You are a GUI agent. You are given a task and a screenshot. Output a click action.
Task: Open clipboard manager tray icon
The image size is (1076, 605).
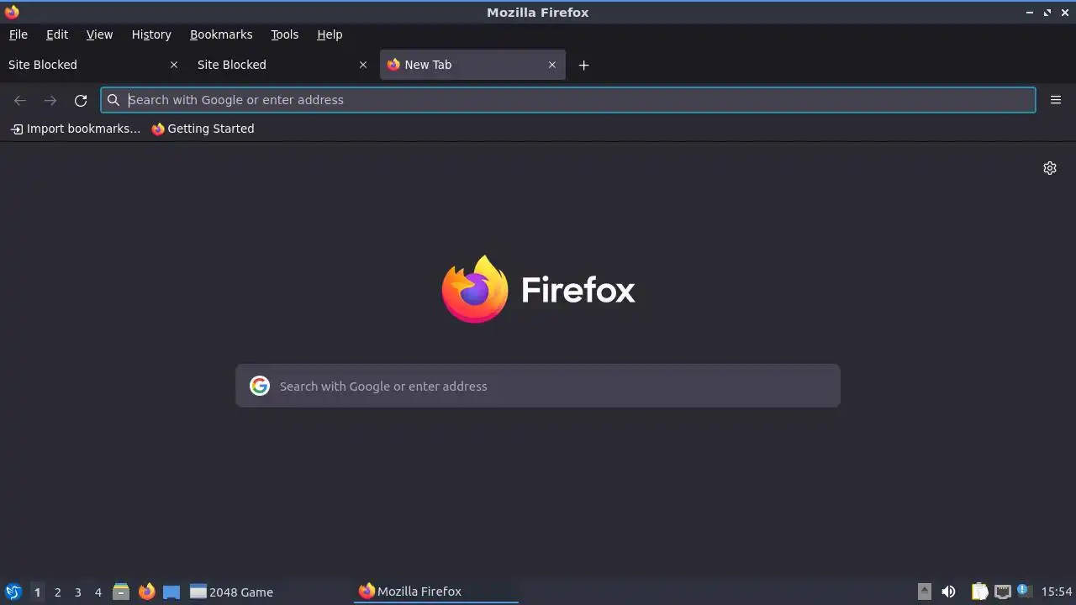pyautogui.click(x=979, y=592)
